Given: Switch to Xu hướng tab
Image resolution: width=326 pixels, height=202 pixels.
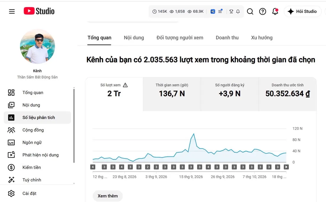Looking at the screenshot, I should click(x=262, y=38).
